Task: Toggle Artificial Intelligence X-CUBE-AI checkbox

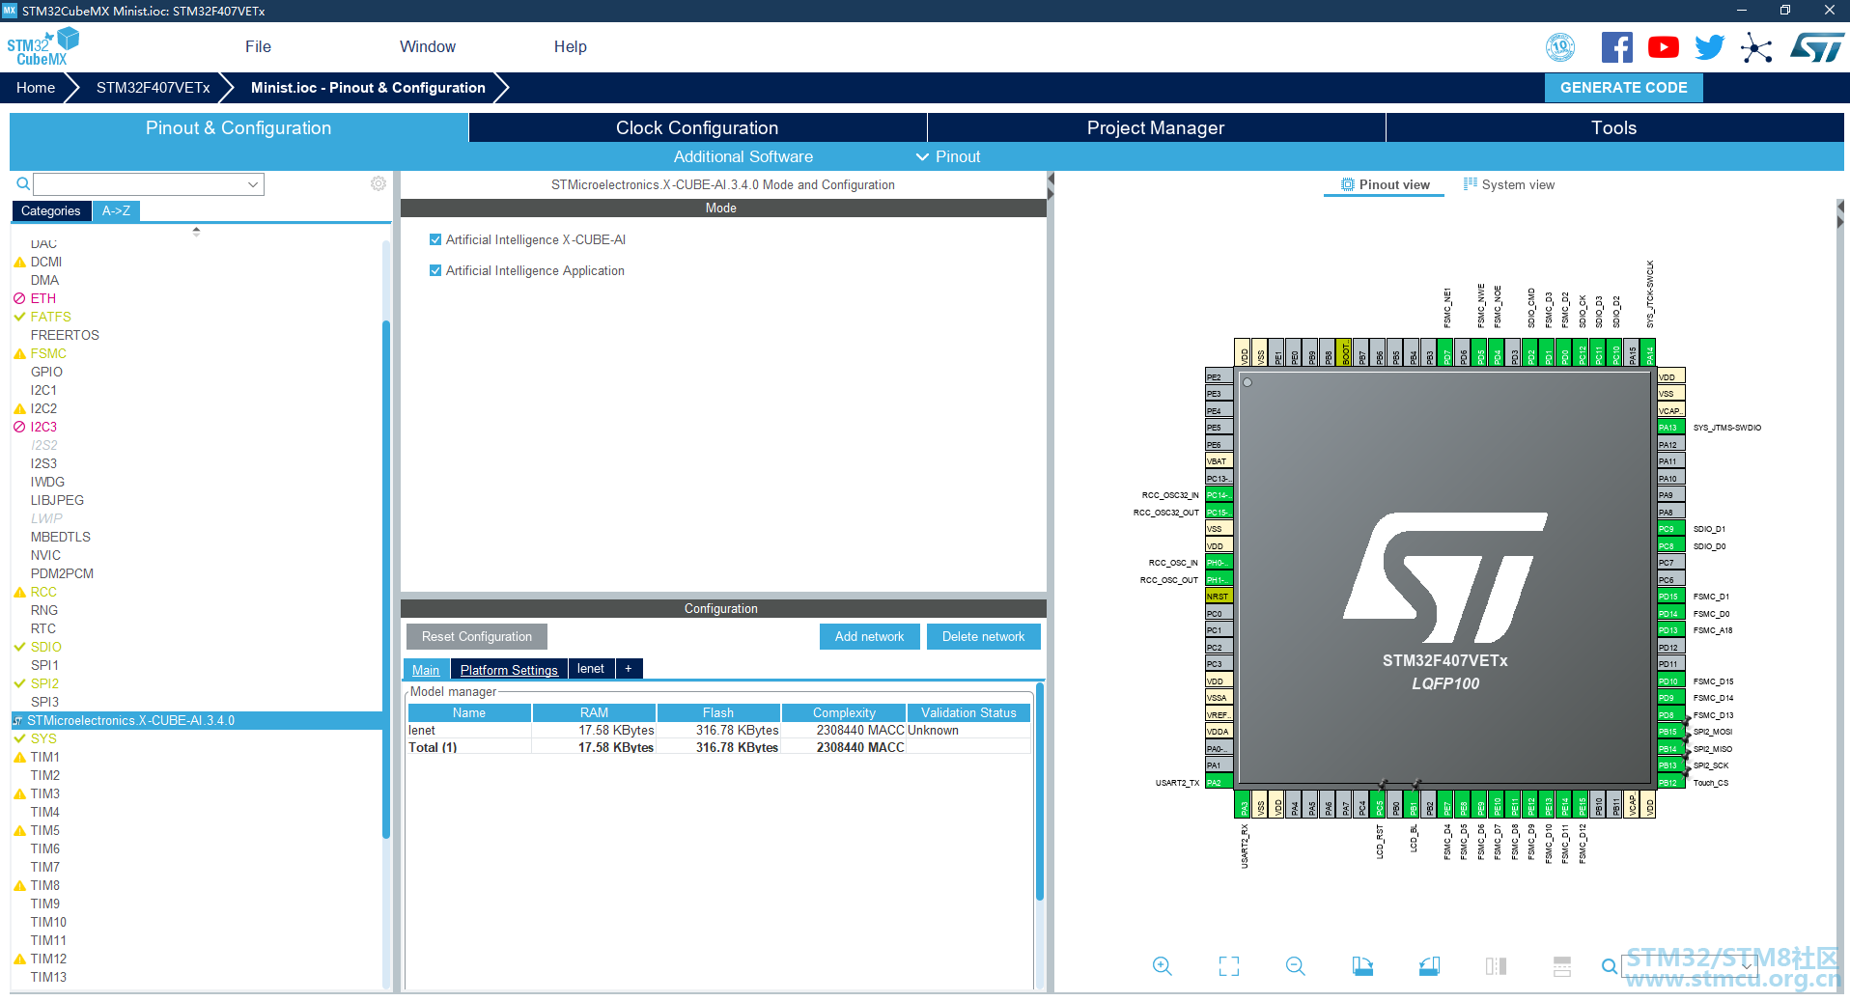Action: (x=435, y=239)
